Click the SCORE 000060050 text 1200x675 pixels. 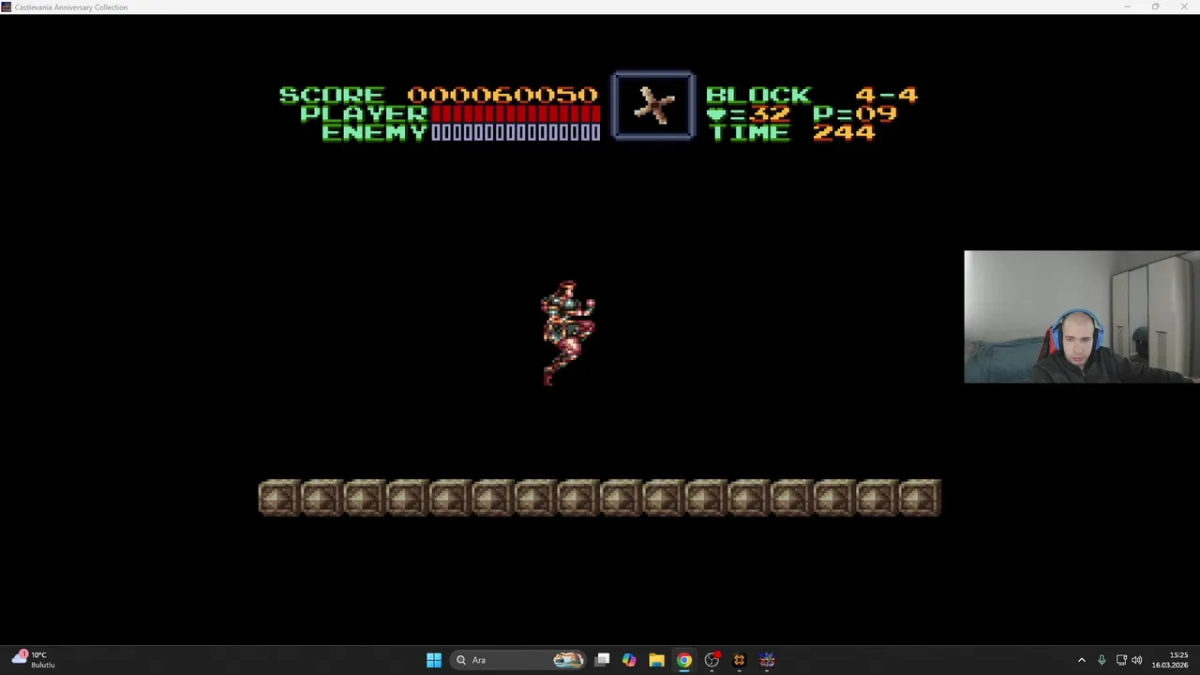[438, 95]
